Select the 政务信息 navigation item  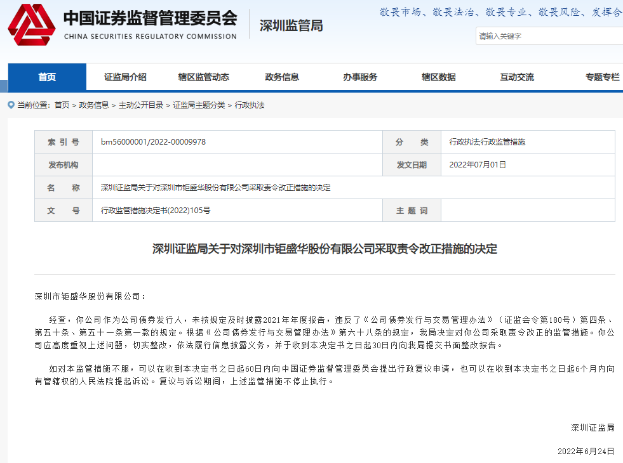[282, 77]
